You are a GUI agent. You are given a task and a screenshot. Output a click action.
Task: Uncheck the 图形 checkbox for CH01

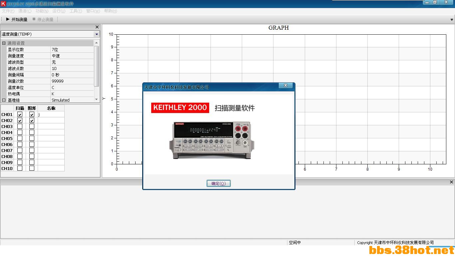[32, 114]
